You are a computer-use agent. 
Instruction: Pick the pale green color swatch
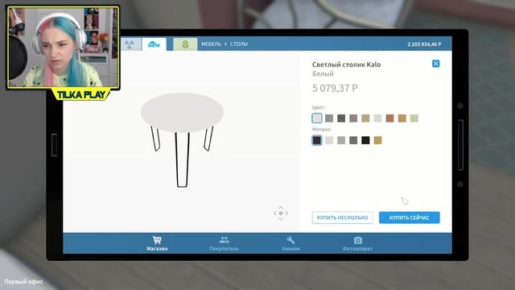(x=414, y=118)
